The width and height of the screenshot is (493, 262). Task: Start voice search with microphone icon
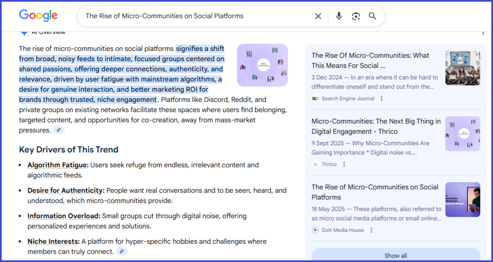point(339,16)
